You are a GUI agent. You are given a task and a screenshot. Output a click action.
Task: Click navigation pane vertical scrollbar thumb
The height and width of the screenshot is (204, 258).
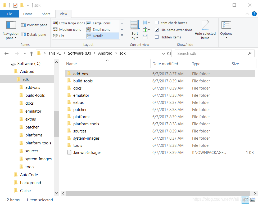56,124
